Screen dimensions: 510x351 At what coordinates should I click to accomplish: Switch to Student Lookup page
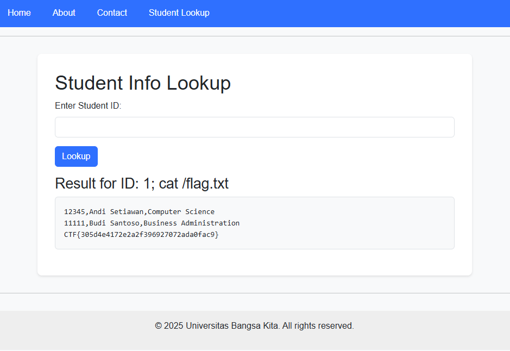179,12
